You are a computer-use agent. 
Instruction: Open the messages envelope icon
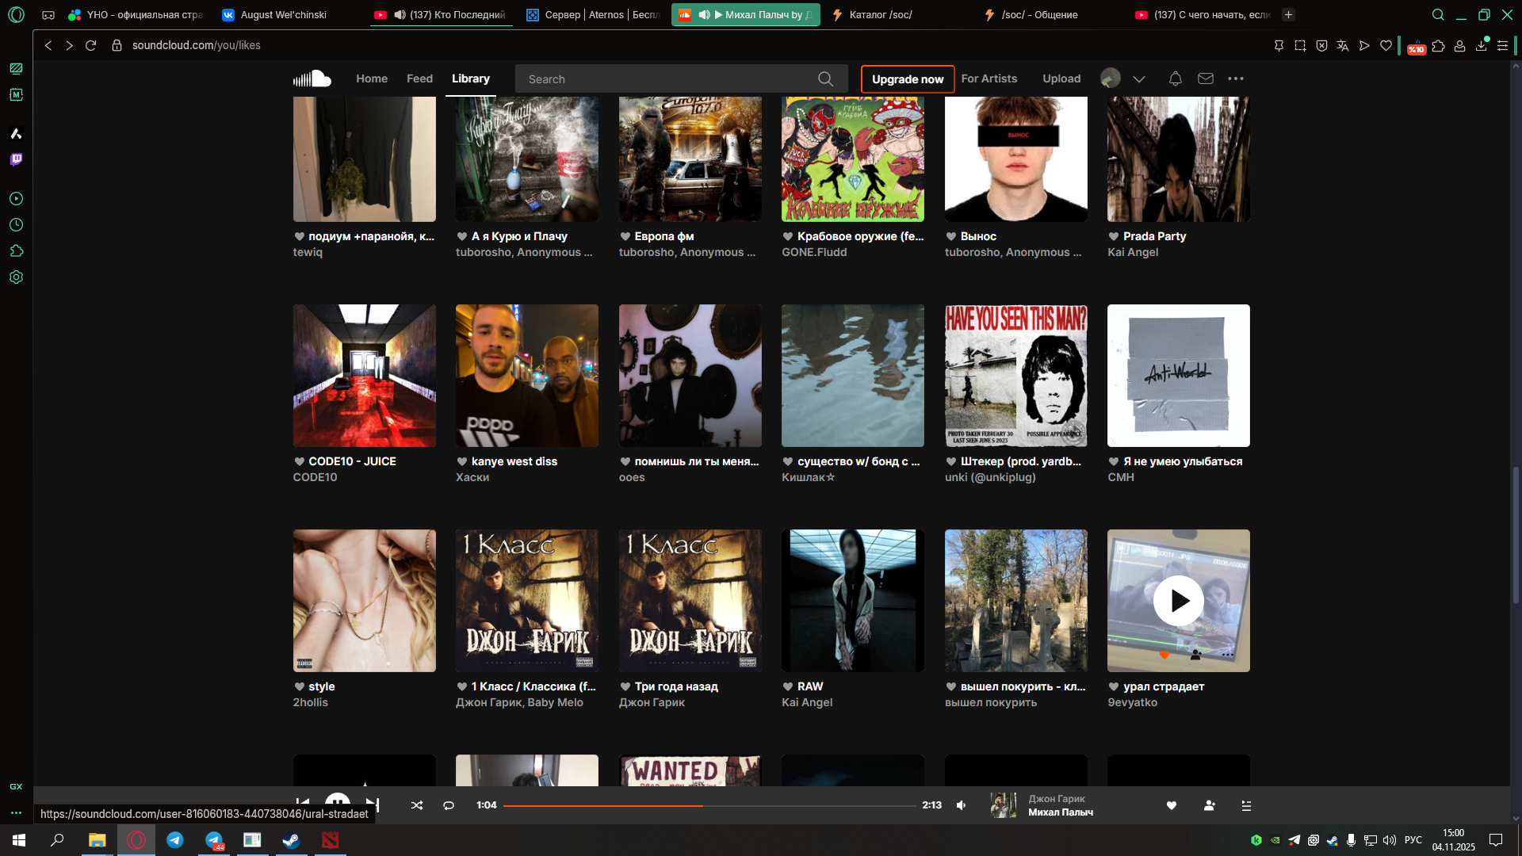(1206, 78)
